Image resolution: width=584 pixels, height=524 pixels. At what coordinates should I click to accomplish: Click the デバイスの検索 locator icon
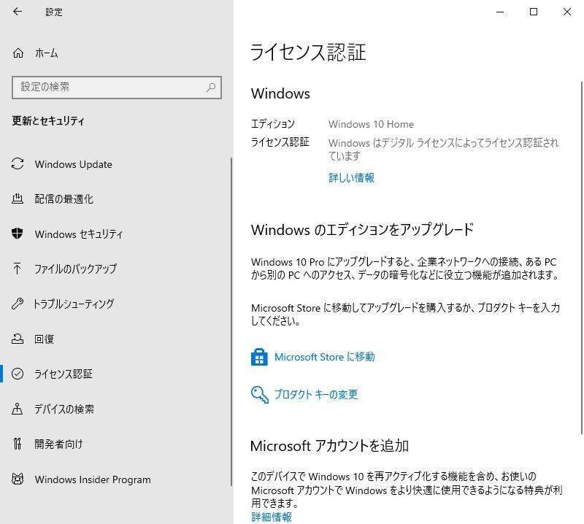point(17,409)
